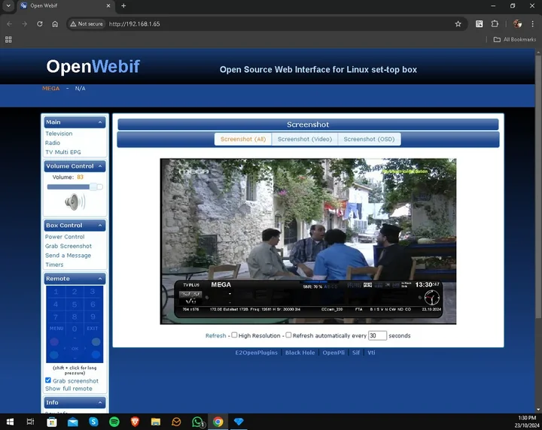Collapse the Box Control panel
542x430 pixels.
point(100,226)
